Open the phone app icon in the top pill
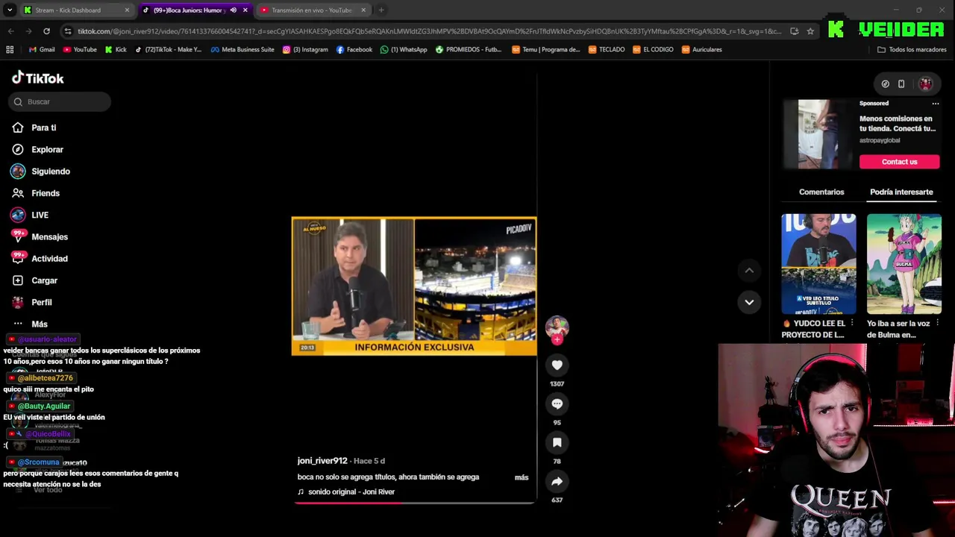 tap(901, 84)
